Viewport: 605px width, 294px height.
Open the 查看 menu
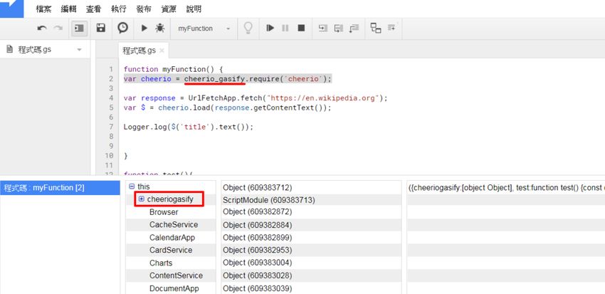93,9
